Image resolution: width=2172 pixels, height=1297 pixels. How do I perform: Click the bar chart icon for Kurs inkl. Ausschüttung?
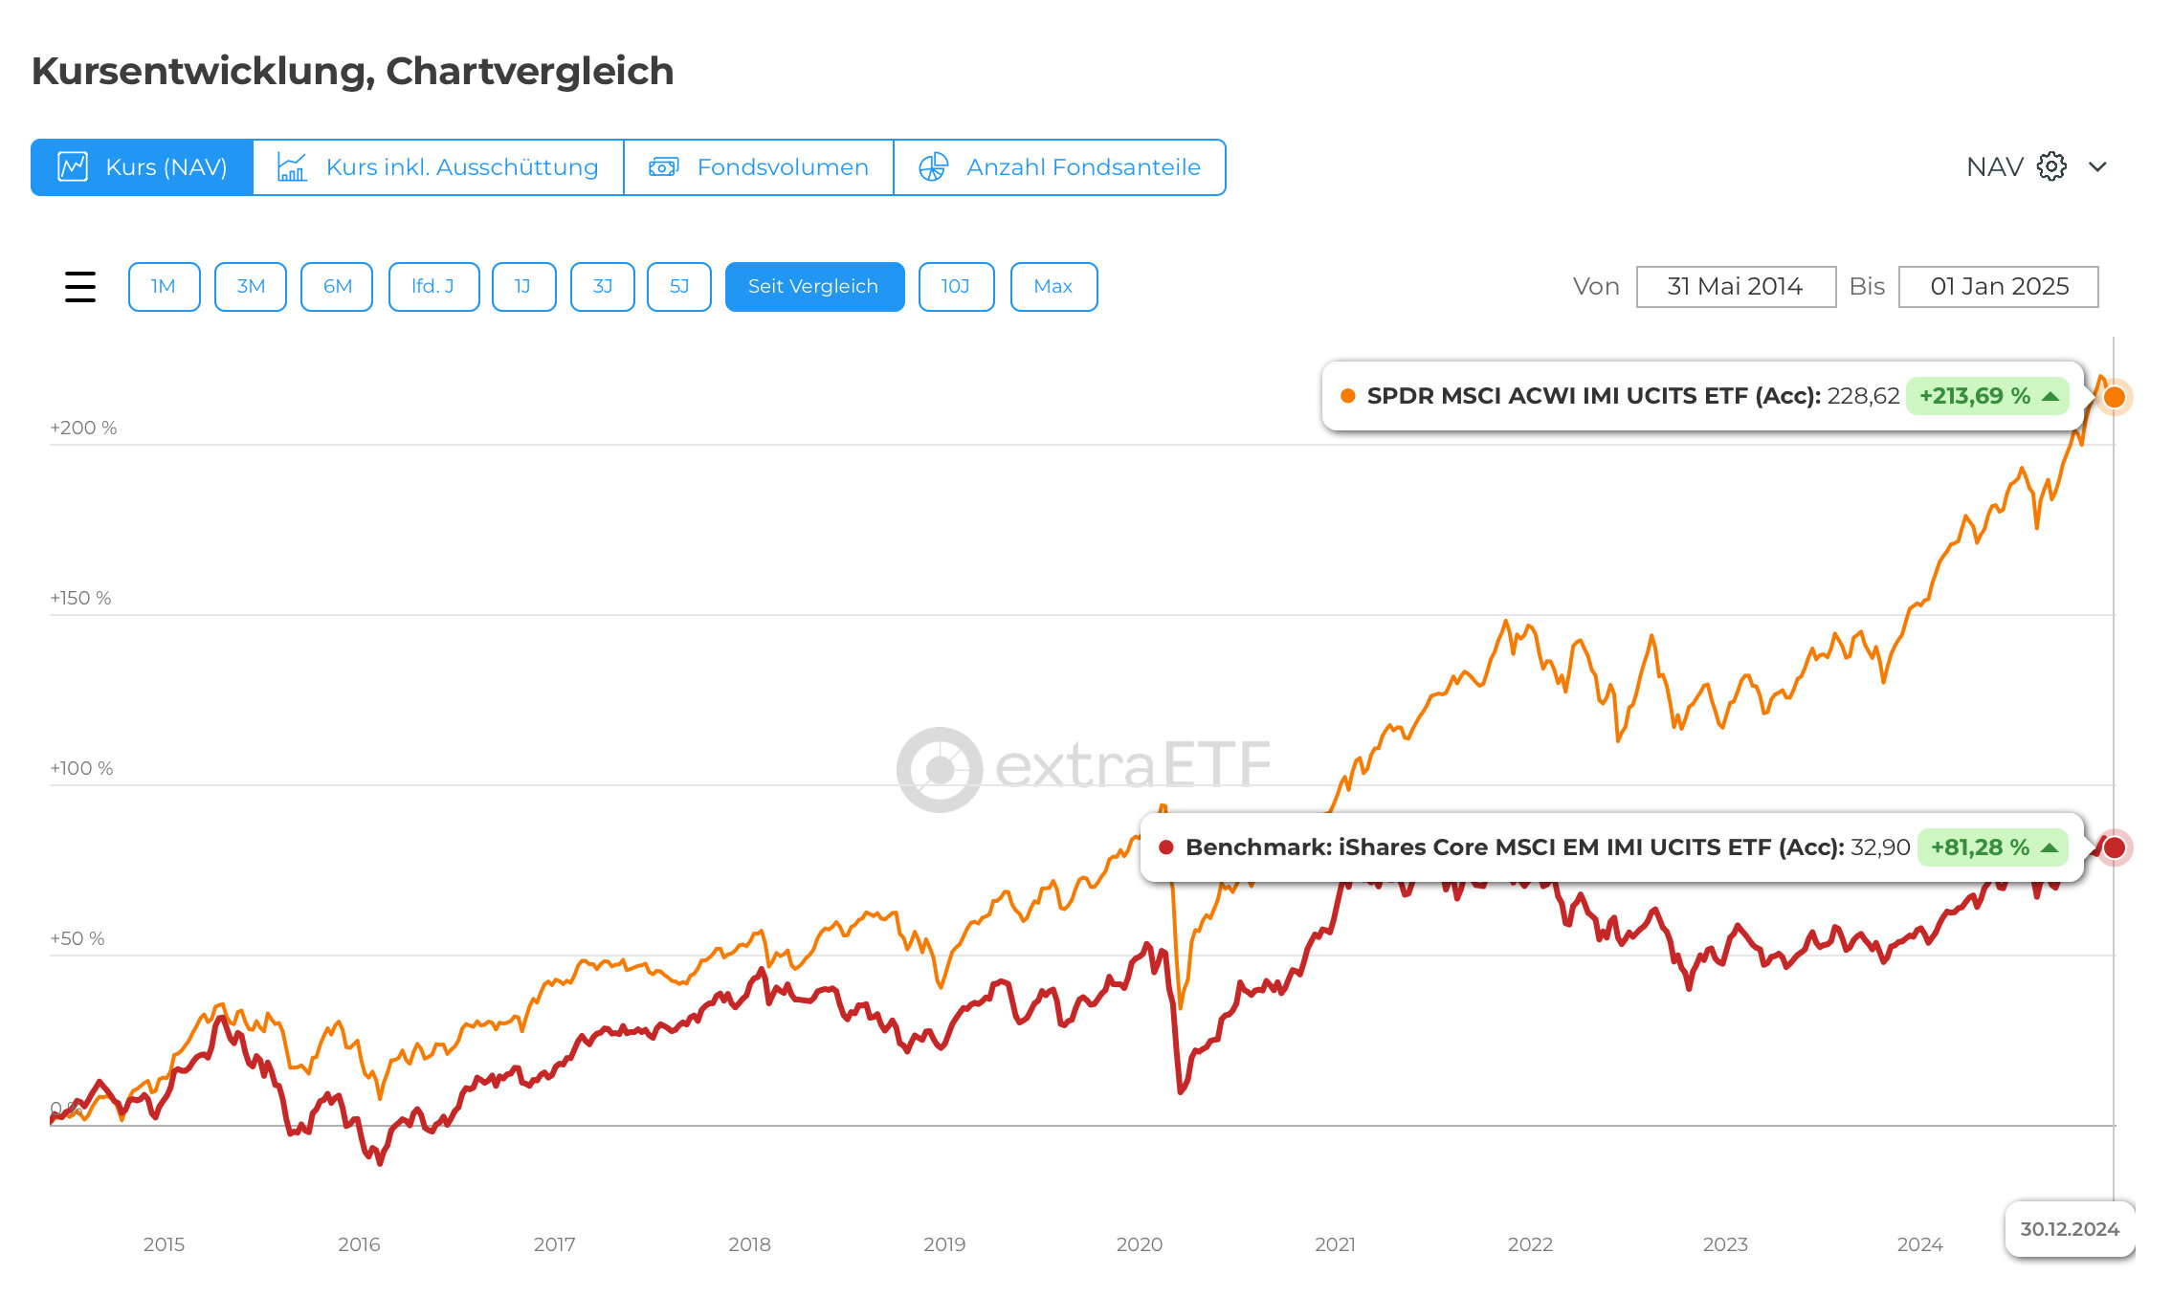pyautogui.click(x=292, y=167)
